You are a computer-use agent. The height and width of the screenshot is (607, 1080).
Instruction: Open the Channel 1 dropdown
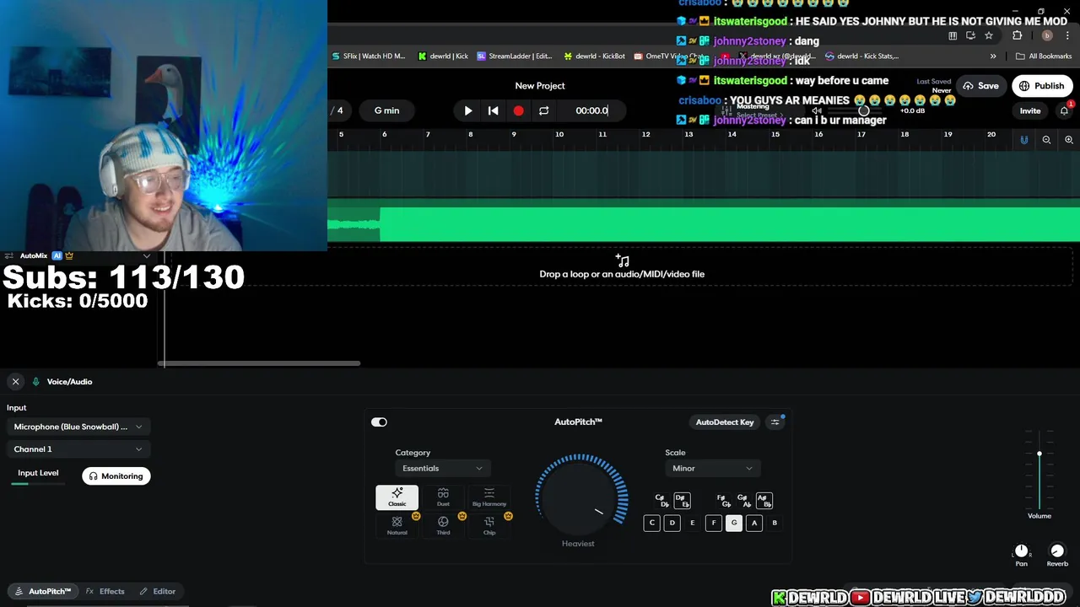(x=78, y=449)
